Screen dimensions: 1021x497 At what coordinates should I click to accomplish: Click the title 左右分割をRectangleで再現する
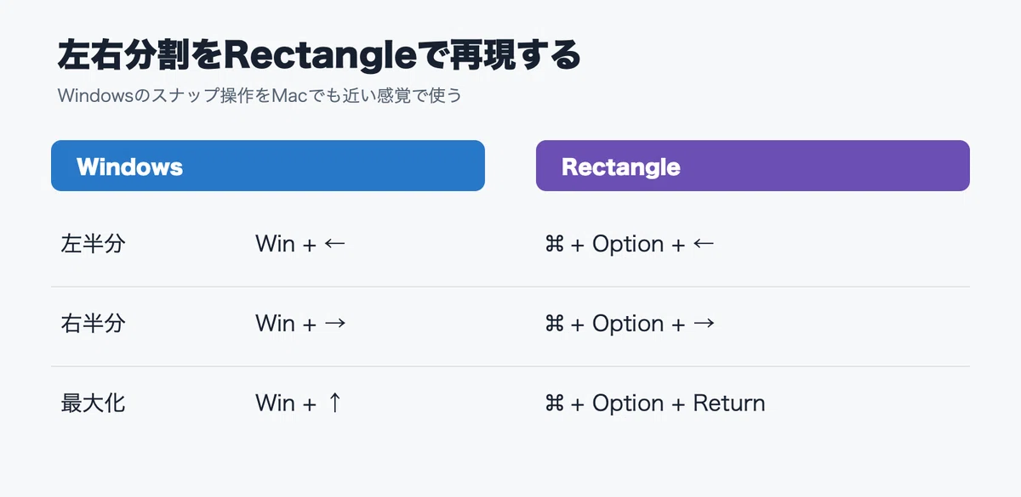pos(319,56)
